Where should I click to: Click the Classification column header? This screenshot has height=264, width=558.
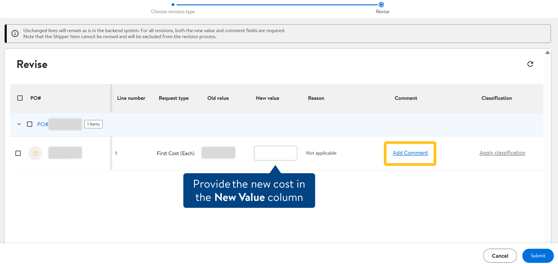pos(497,98)
